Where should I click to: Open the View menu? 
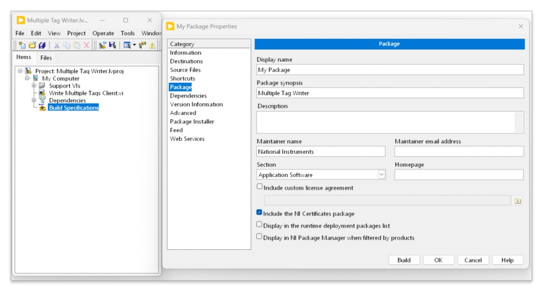tap(54, 33)
